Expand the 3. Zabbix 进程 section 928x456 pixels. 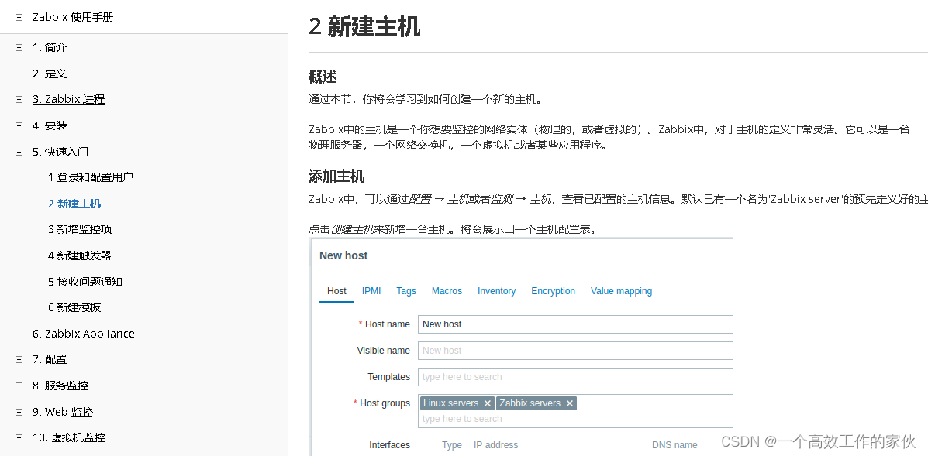(19, 100)
